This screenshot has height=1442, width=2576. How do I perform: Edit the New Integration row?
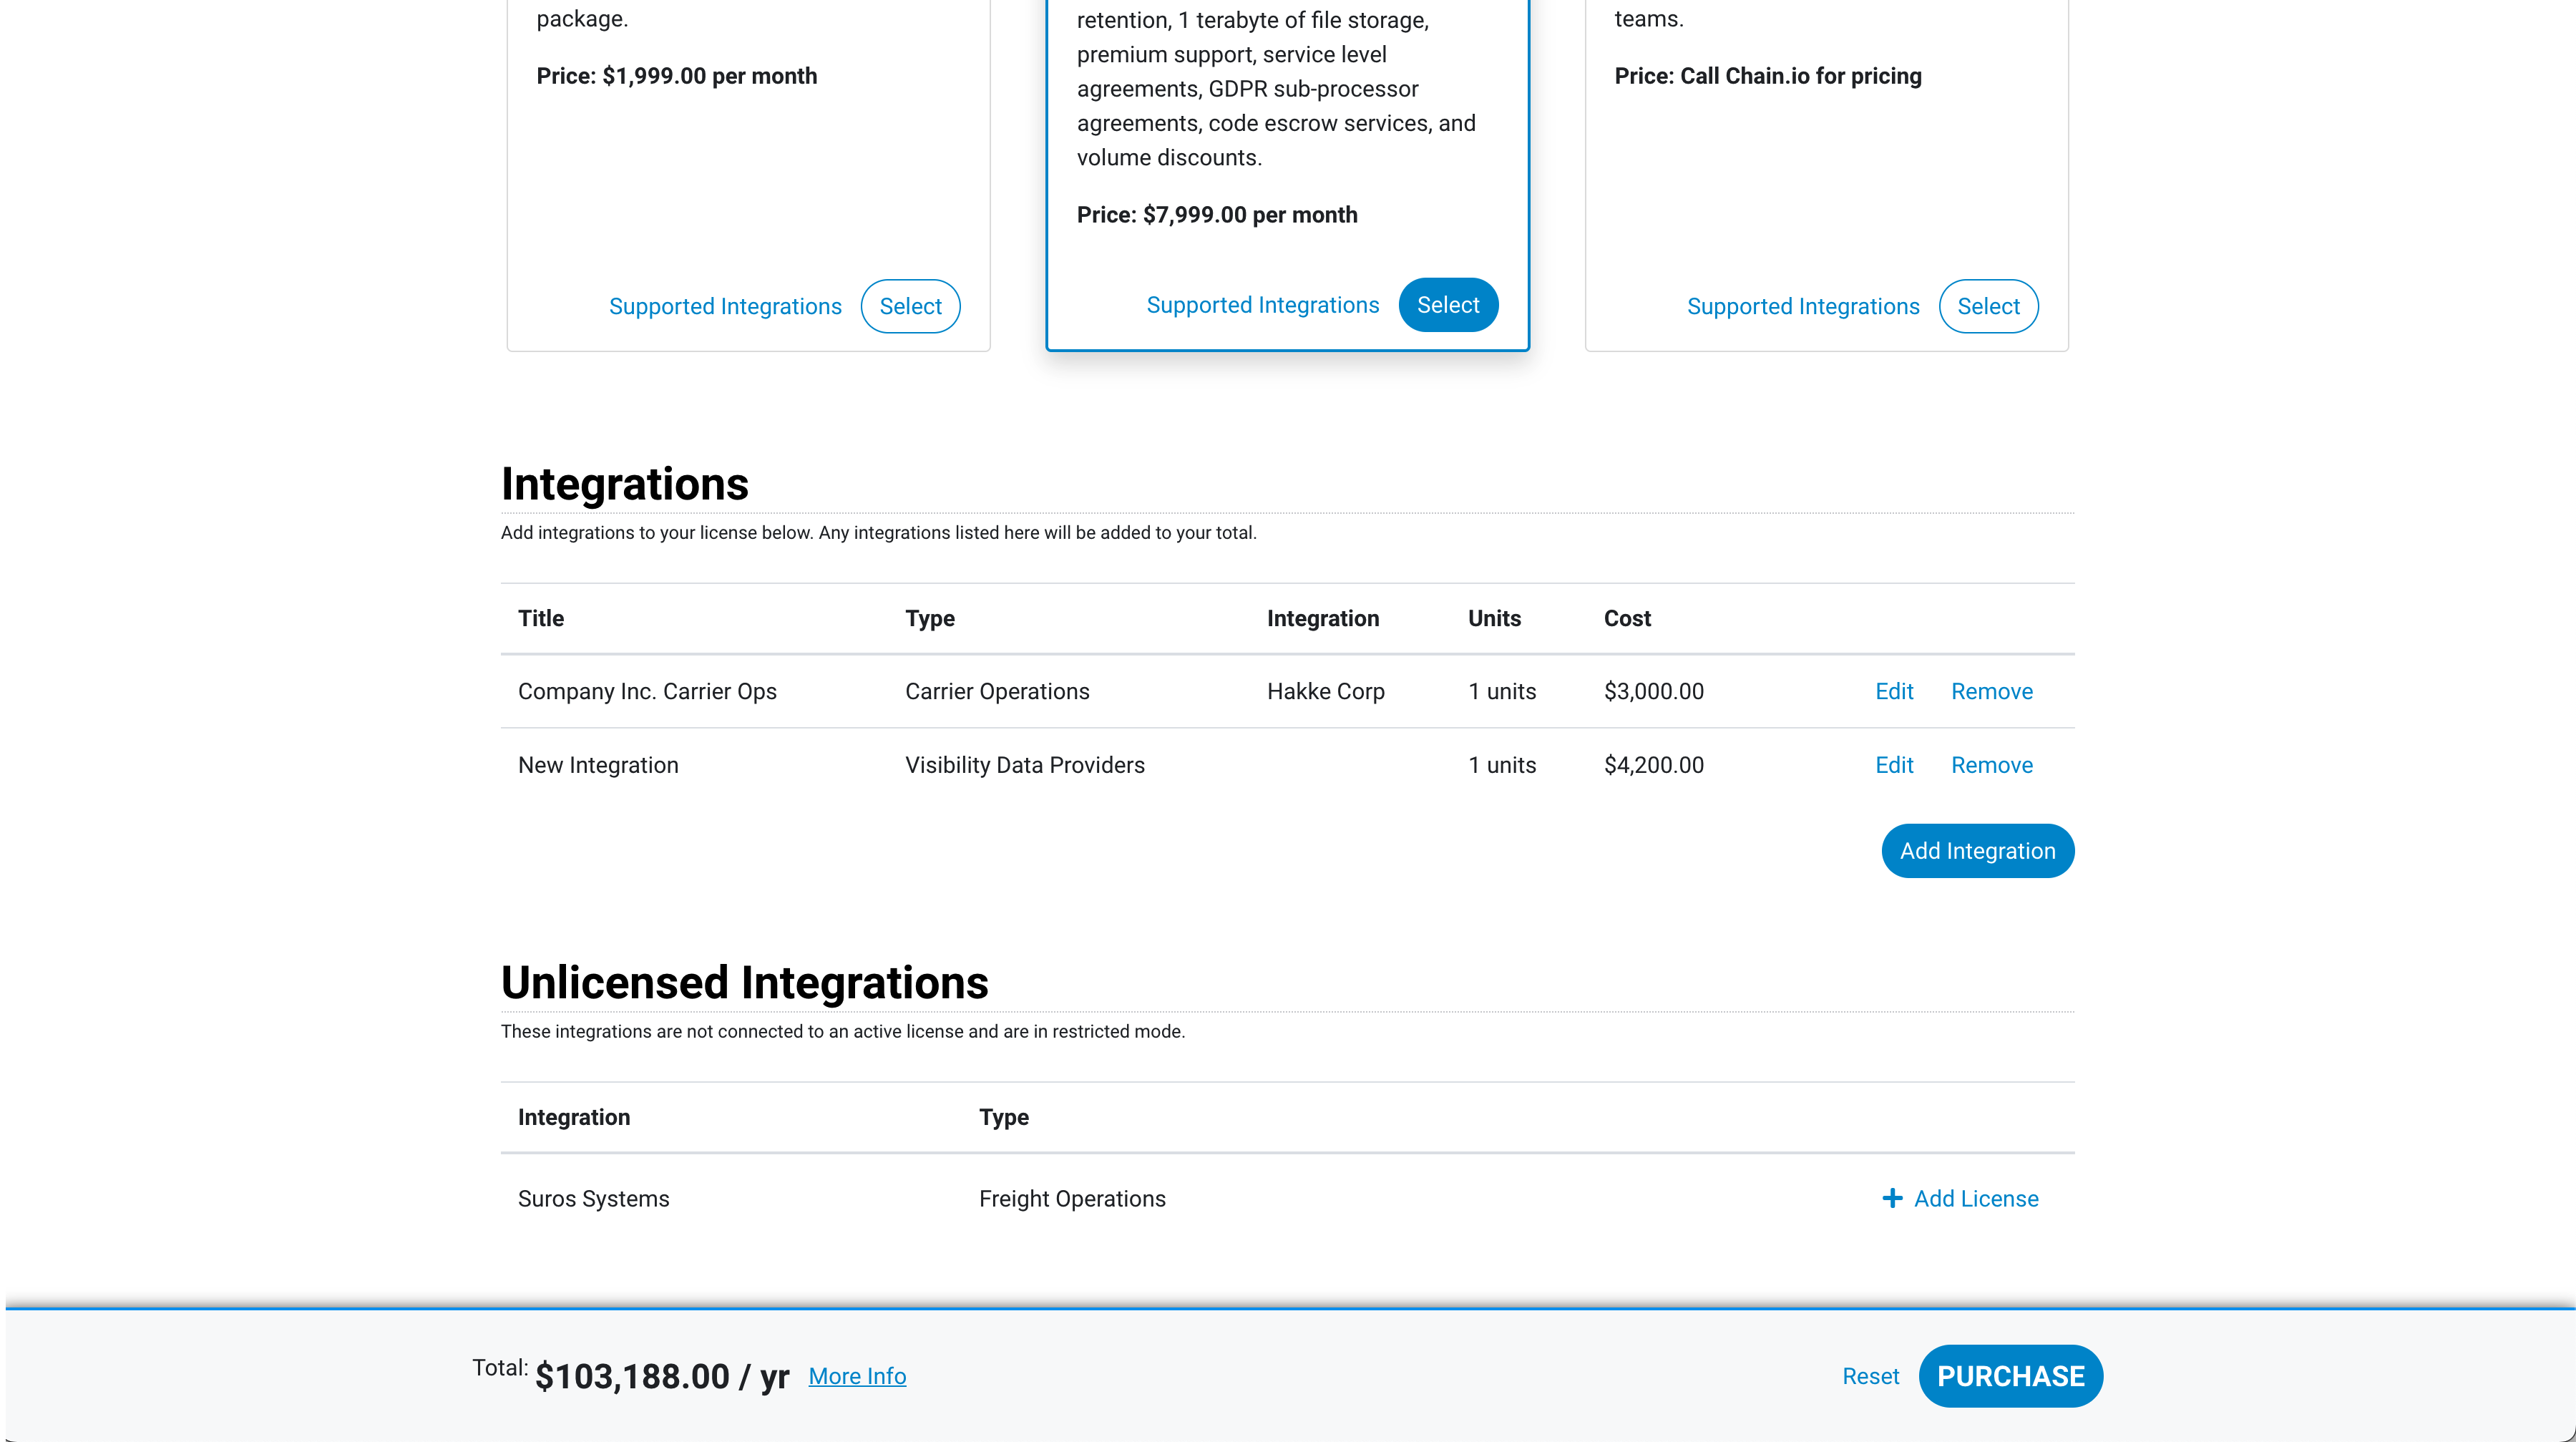[x=1893, y=765]
